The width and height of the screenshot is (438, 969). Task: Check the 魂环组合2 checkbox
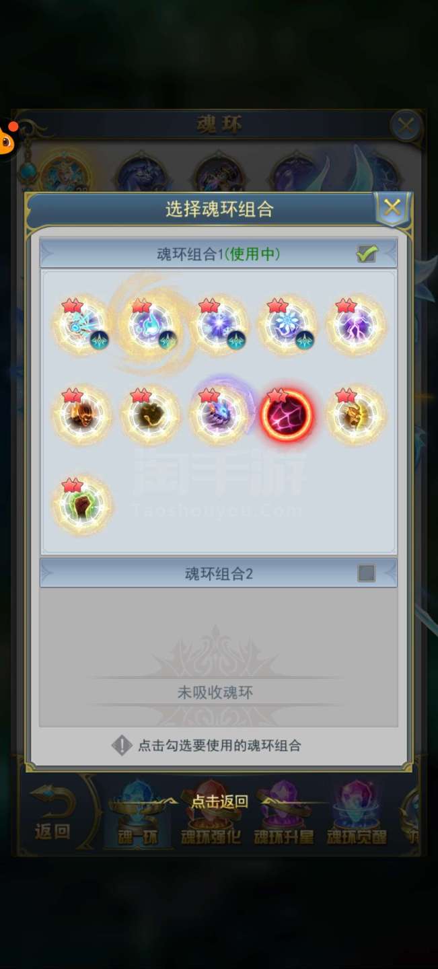click(367, 573)
